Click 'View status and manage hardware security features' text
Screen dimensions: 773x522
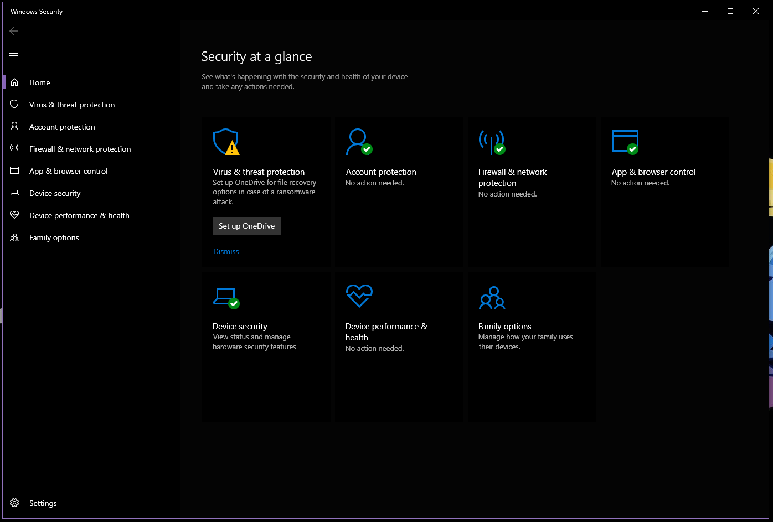click(x=254, y=342)
